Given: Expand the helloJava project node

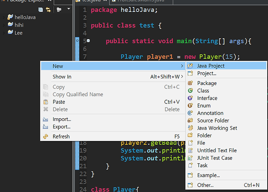Looking at the screenshot, I should tap(4, 17).
